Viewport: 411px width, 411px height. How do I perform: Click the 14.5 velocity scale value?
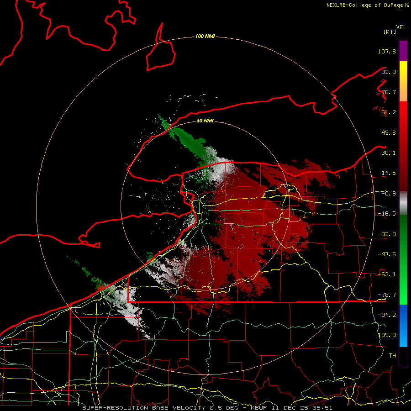(x=389, y=173)
